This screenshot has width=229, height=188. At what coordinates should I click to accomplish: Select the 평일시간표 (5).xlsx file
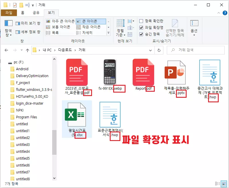point(77,119)
